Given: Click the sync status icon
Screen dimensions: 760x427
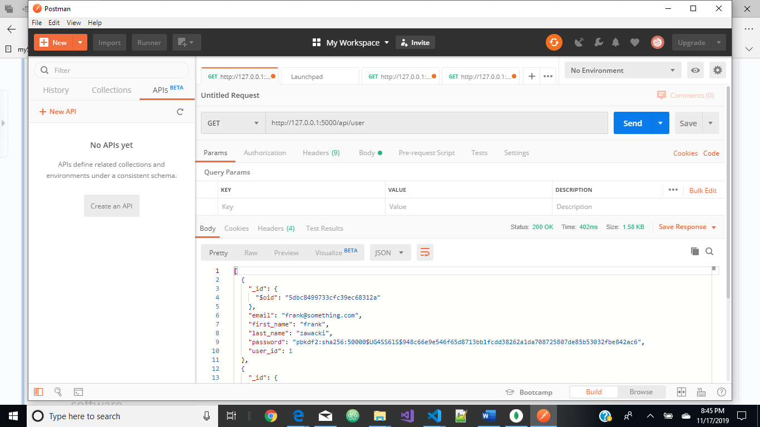Looking at the screenshot, I should [554, 42].
